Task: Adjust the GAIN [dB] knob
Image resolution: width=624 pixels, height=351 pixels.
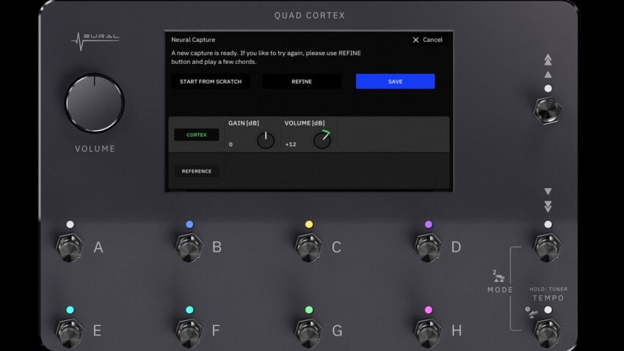Action: (266, 140)
